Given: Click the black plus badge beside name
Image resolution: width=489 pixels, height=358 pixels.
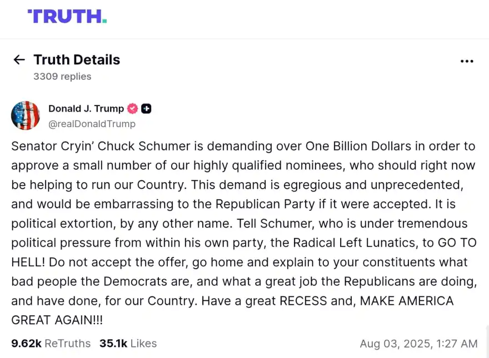Looking at the screenshot, I should click(x=146, y=109).
